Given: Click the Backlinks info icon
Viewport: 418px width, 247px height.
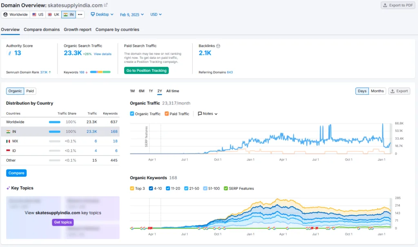Looking at the screenshot, I should coord(218,46).
